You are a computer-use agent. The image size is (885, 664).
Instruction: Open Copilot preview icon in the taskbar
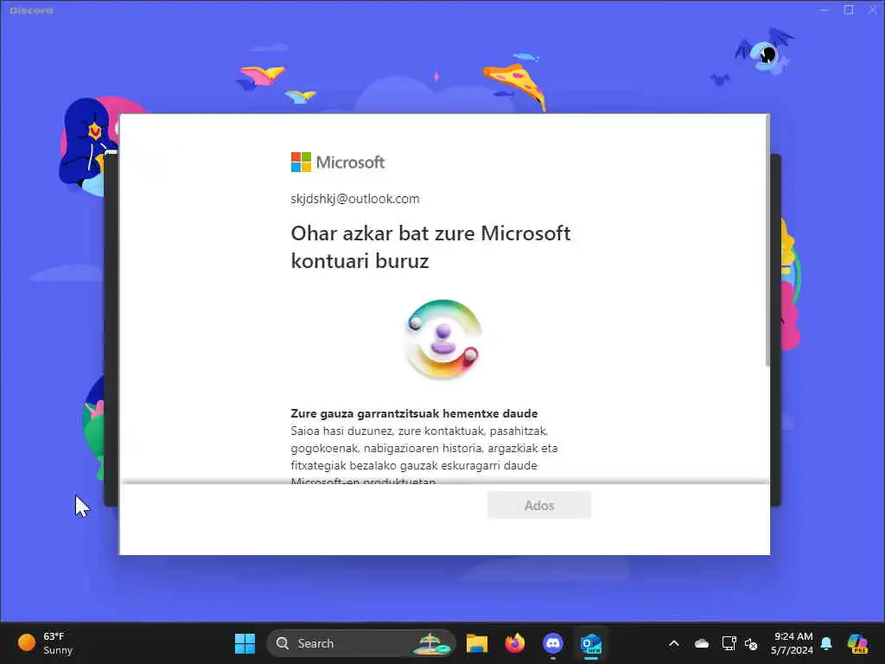coord(857,643)
